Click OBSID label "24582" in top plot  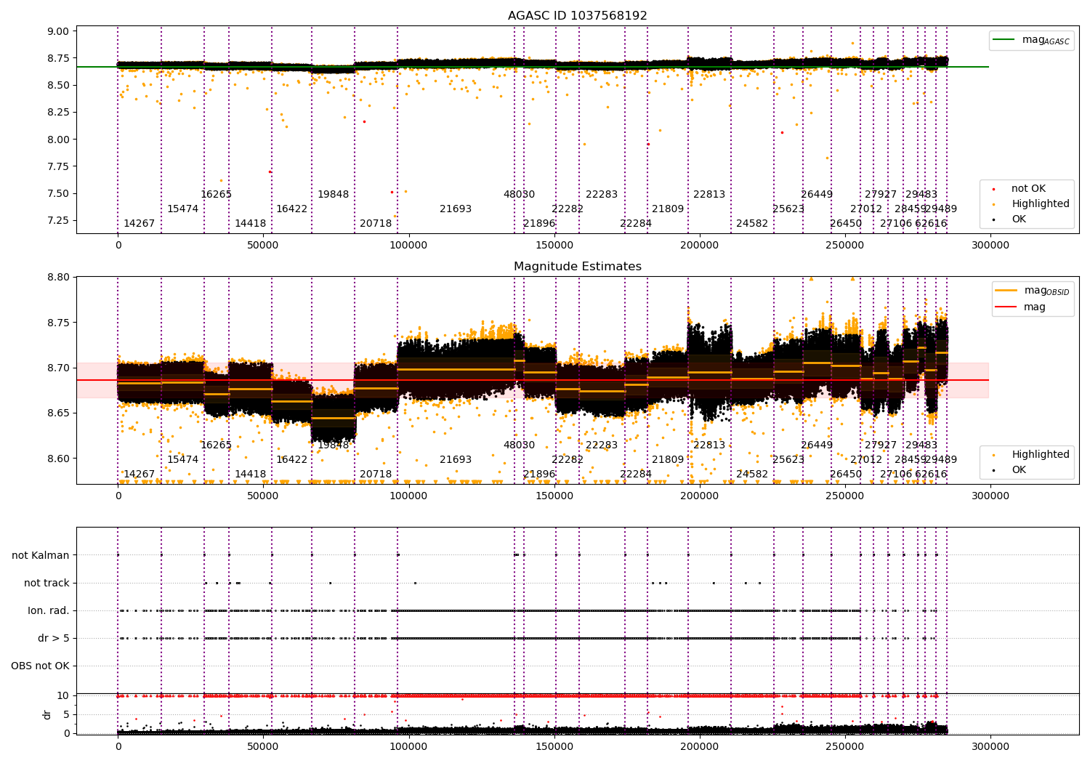pos(752,224)
